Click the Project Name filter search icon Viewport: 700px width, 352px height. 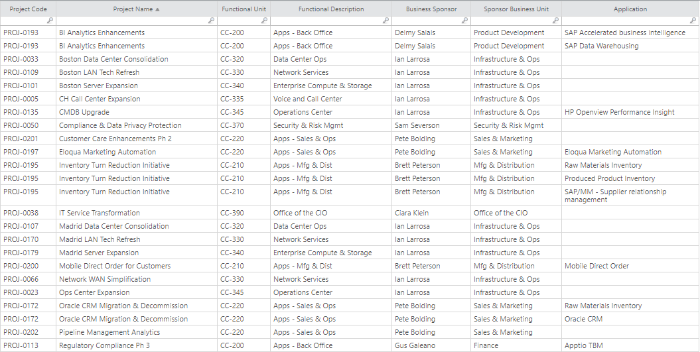coord(211,21)
